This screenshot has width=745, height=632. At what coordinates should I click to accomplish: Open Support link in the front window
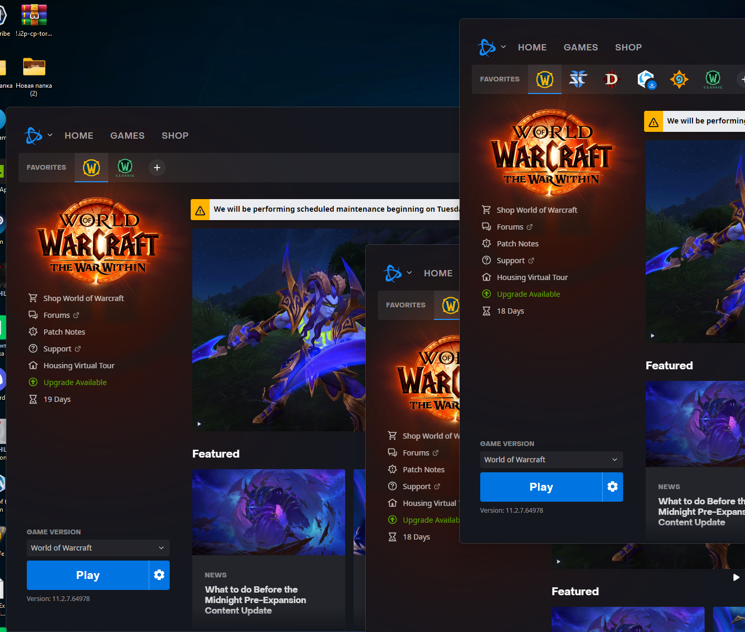click(x=508, y=261)
